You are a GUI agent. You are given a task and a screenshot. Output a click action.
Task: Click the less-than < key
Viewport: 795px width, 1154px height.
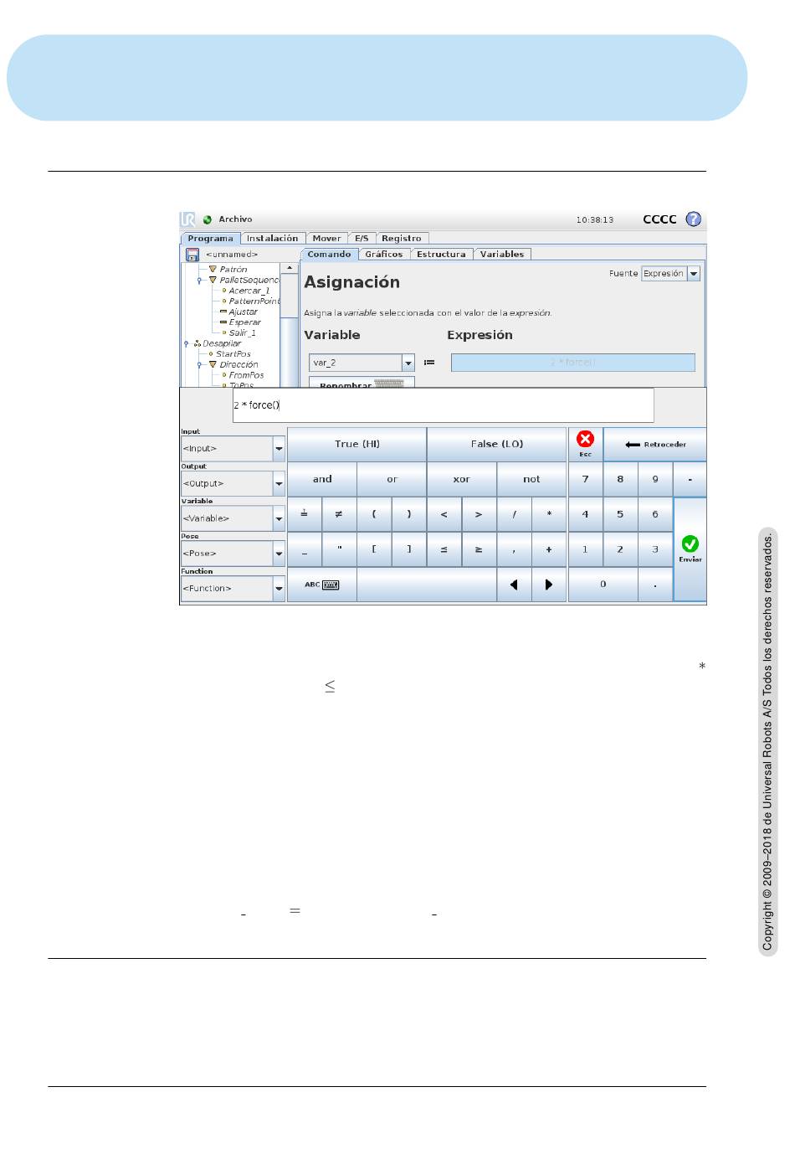click(444, 514)
